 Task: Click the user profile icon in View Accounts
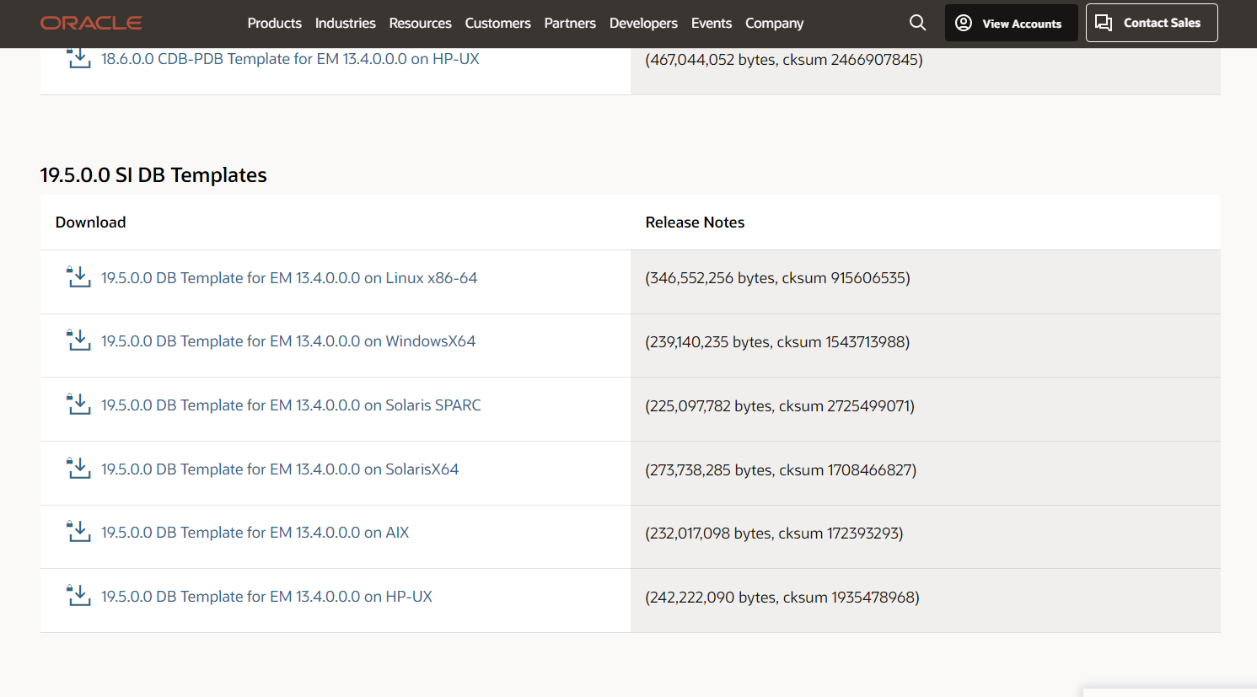[964, 23]
